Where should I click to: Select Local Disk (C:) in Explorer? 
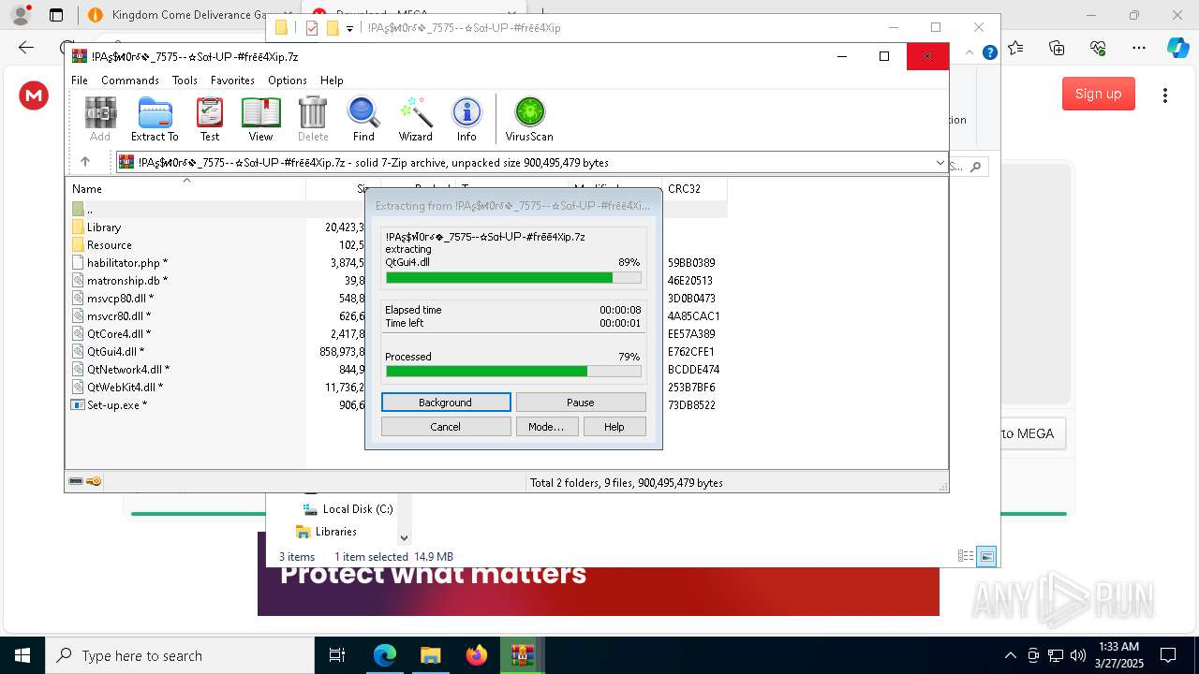(x=348, y=509)
